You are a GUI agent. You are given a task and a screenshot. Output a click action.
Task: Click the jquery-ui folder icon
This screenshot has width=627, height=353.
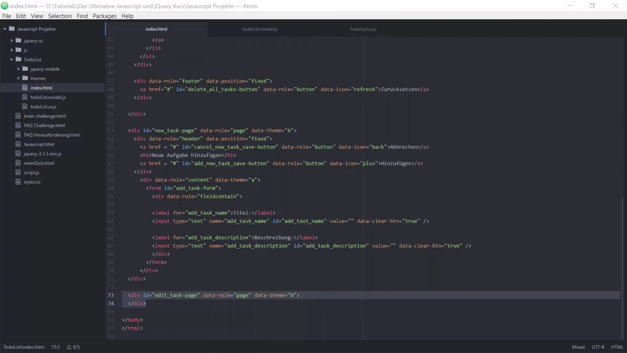coord(19,41)
